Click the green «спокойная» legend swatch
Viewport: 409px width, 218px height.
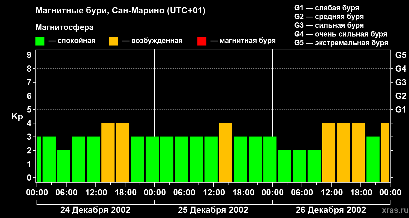pyautogui.click(x=40, y=41)
